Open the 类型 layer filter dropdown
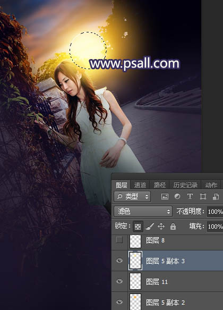The height and width of the screenshot is (310, 223). pos(132,196)
